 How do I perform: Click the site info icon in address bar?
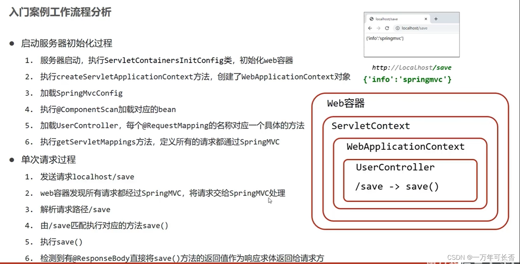tap(397, 28)
